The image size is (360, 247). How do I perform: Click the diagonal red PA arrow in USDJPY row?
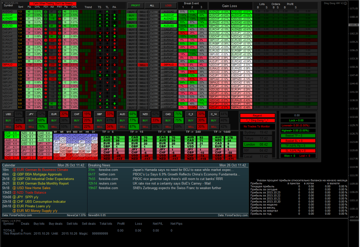[x=115, y=107]
